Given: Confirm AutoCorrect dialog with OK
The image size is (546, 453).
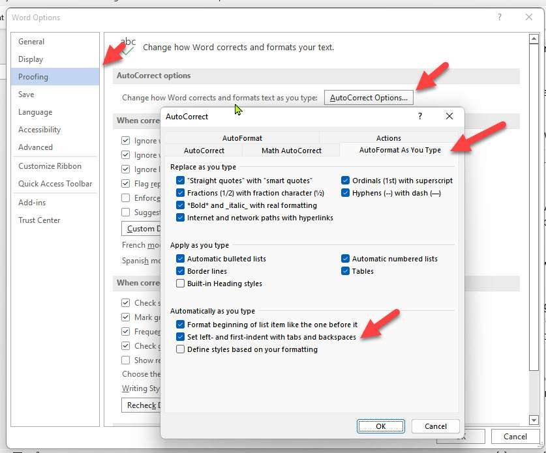Looking at the screenshot, I should click(x=380, y=426).
